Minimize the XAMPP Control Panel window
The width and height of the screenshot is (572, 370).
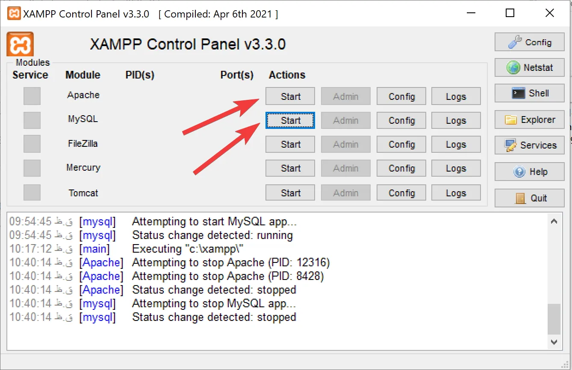coord(470,13)
